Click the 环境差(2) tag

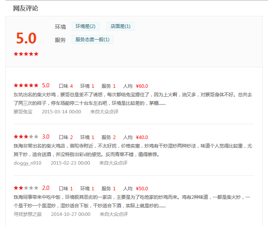85,26
